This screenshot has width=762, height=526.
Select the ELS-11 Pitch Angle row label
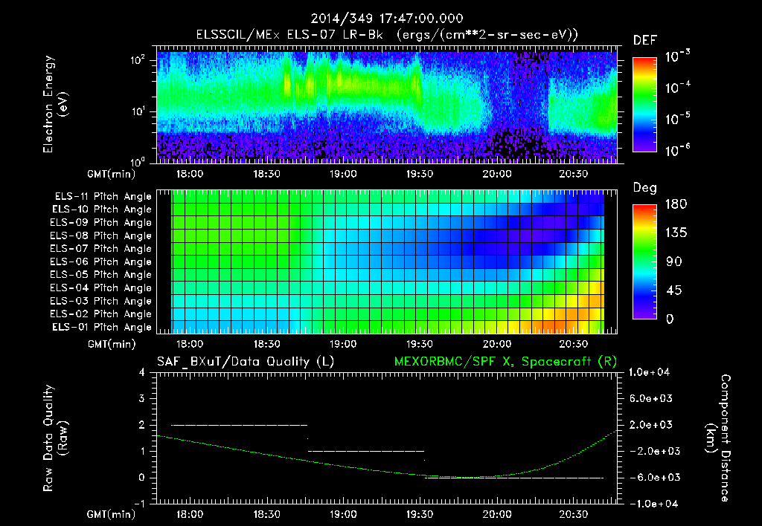point(103,197)
